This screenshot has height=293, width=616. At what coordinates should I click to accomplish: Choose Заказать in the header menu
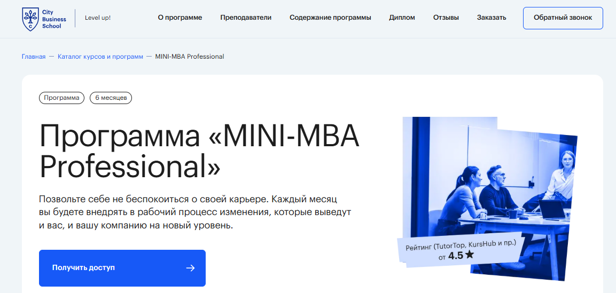(492, 18)
